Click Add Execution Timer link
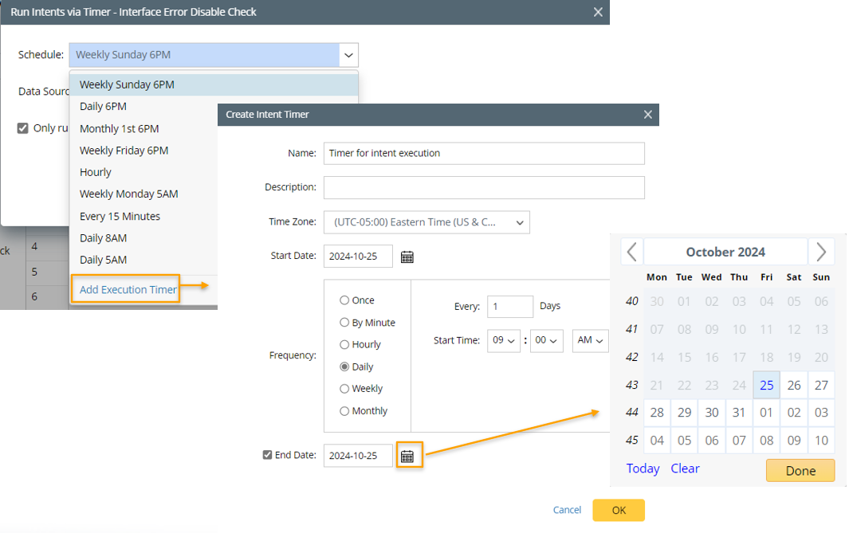849x533 pixels. [x=128, y=289]
